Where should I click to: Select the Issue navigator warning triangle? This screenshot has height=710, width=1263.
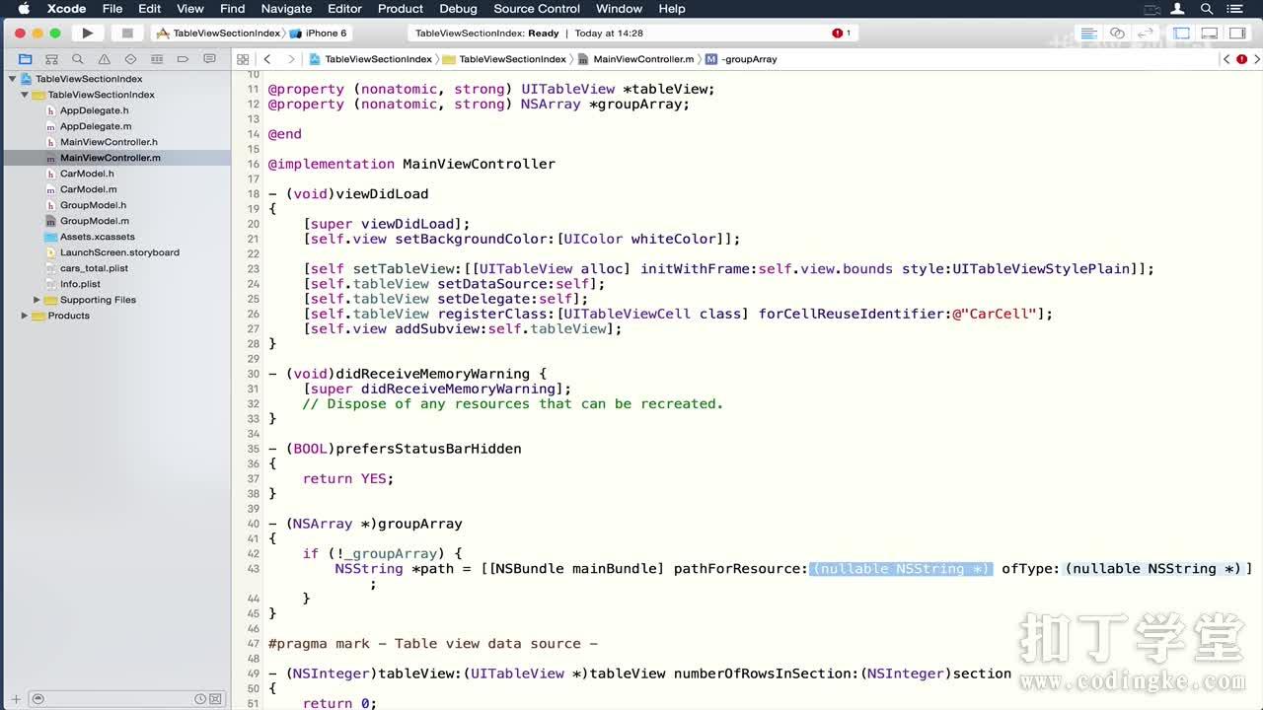(x=104, y=59)
